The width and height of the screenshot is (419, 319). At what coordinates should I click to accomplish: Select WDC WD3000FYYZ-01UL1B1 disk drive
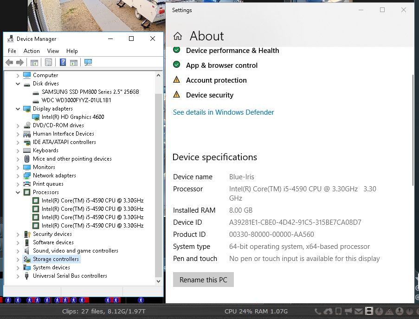pyautogui.click(x=76, y=100)
